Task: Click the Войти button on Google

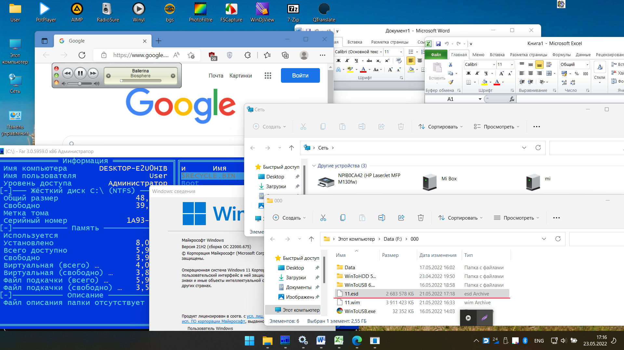Action: (x=300, y=76)
